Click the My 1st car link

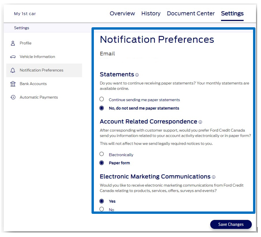pyautogui.click(x=25, y=14)
